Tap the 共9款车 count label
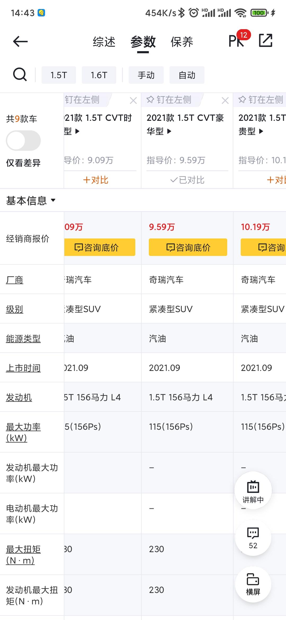 (21, 119)
